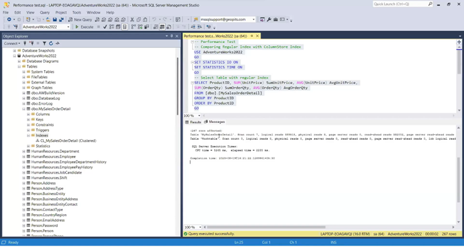Toggle Object Explorer auto-hide pin

(172, 36)
